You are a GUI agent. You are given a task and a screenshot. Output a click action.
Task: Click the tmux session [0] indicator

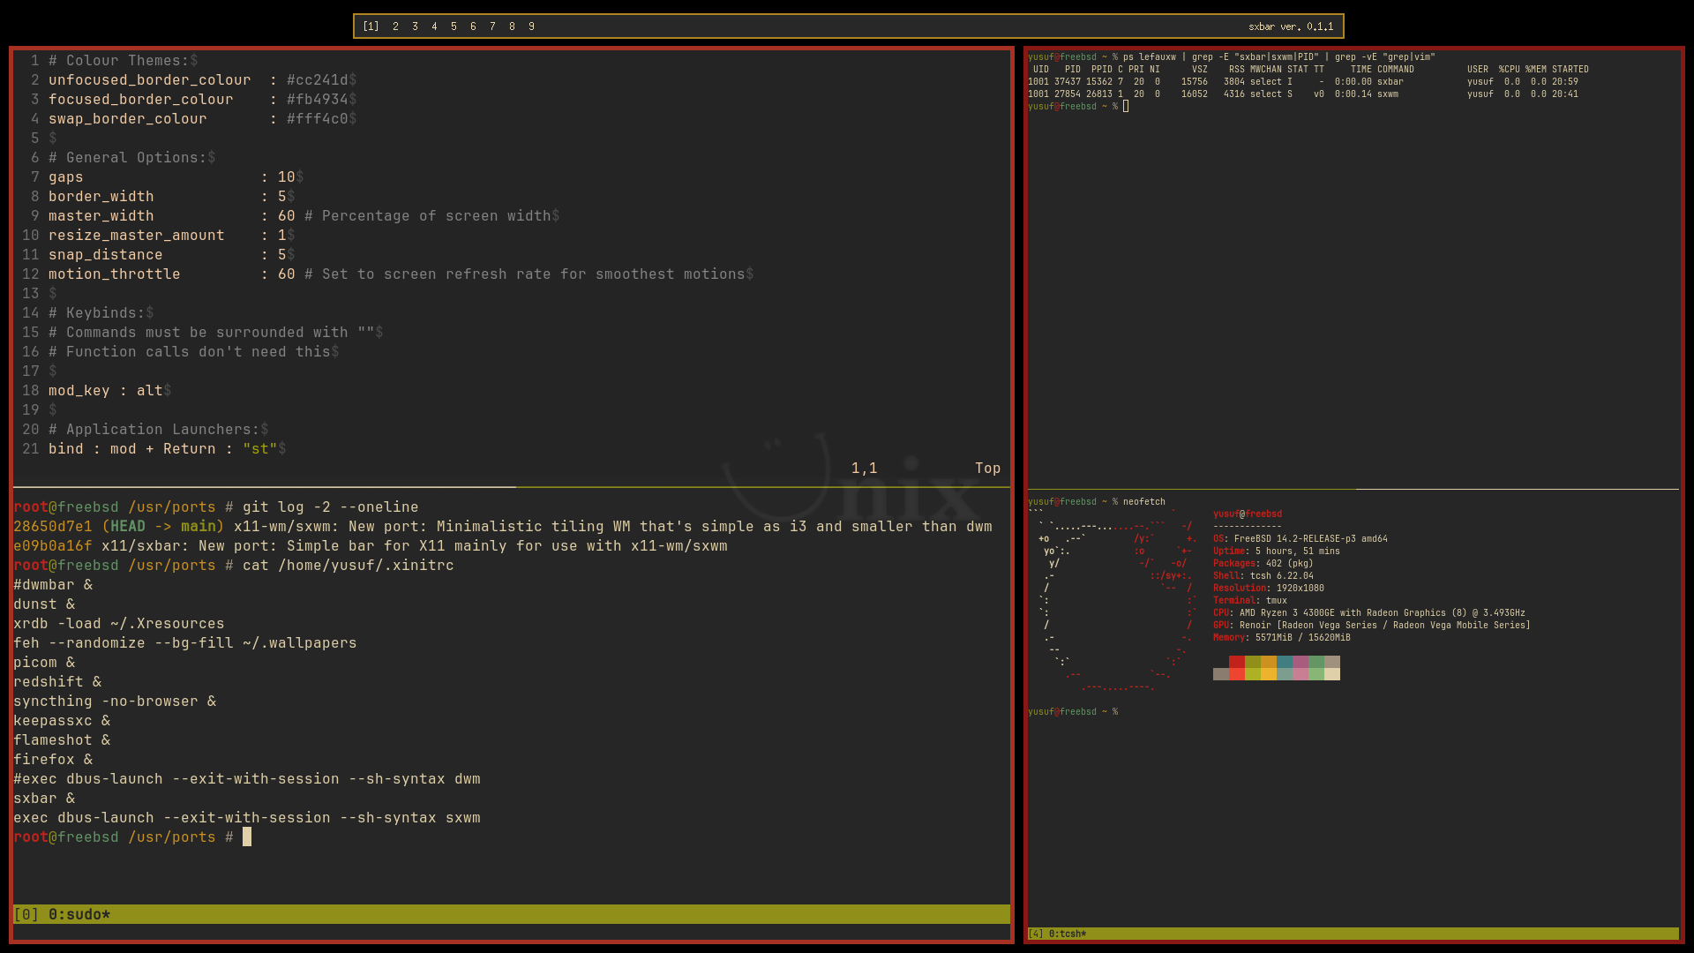tap(26, 914)
